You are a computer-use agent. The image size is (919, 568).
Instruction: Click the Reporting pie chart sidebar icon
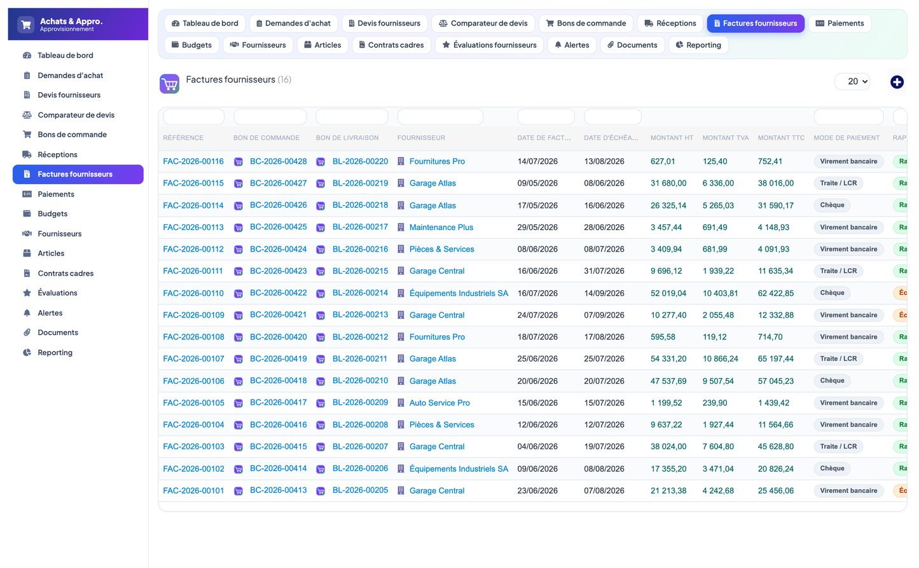click(27, 353)
